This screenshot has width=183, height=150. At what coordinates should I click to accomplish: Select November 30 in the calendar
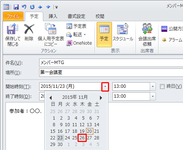pyautogui.click(x=60, y=145)
